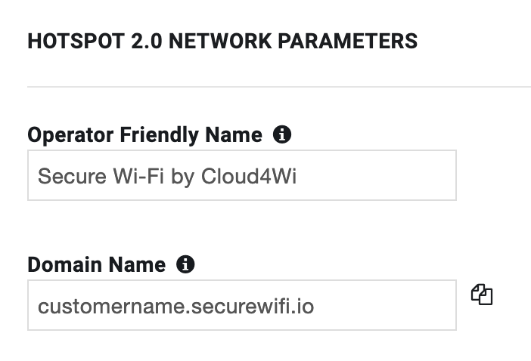Show the Domain Name info icon help

[x=185, y=264]
